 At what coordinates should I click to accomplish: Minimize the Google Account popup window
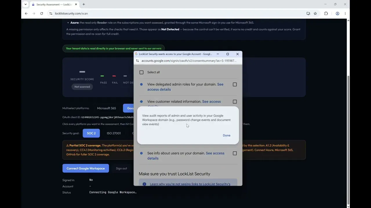[x=218, y=54]
